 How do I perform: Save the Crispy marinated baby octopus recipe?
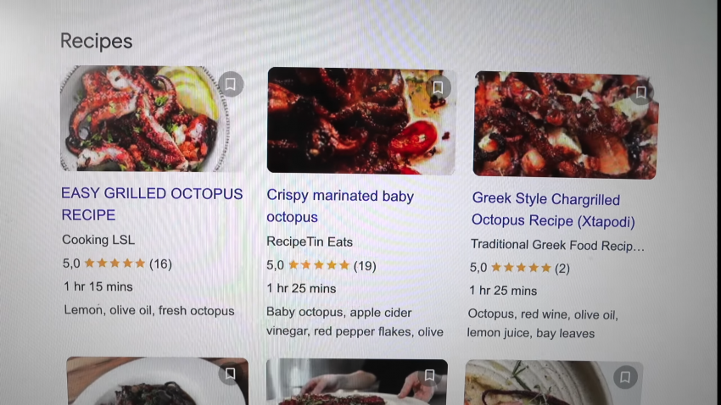point(438,87)
